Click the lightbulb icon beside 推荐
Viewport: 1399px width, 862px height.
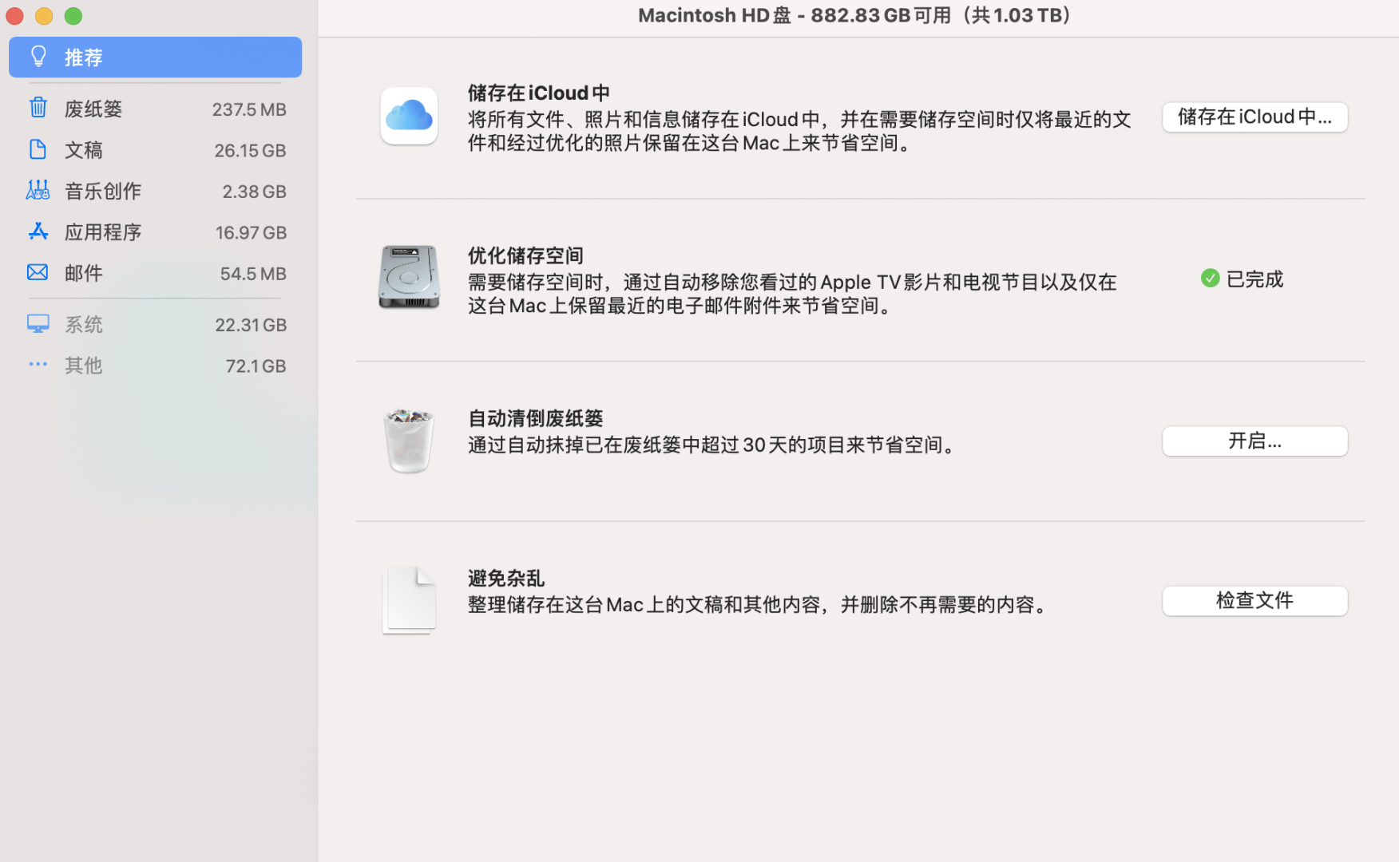38,57
